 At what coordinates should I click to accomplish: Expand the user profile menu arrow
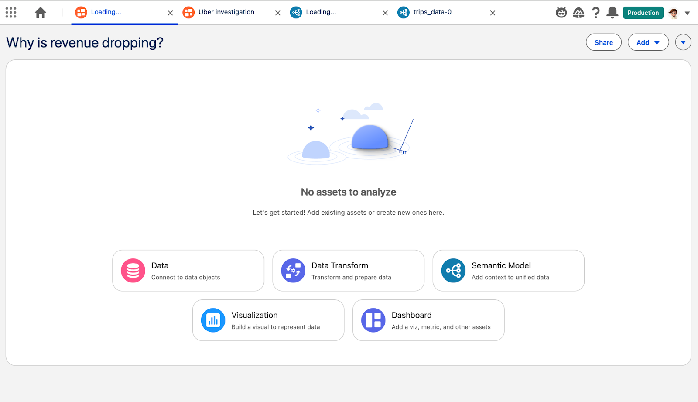[688, 13]
